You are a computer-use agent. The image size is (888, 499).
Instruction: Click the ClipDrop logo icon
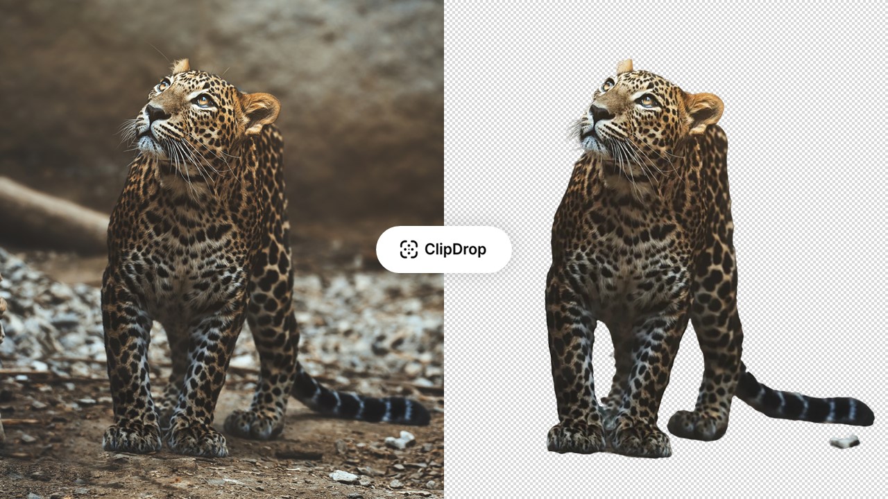click(x=409, y=249)
